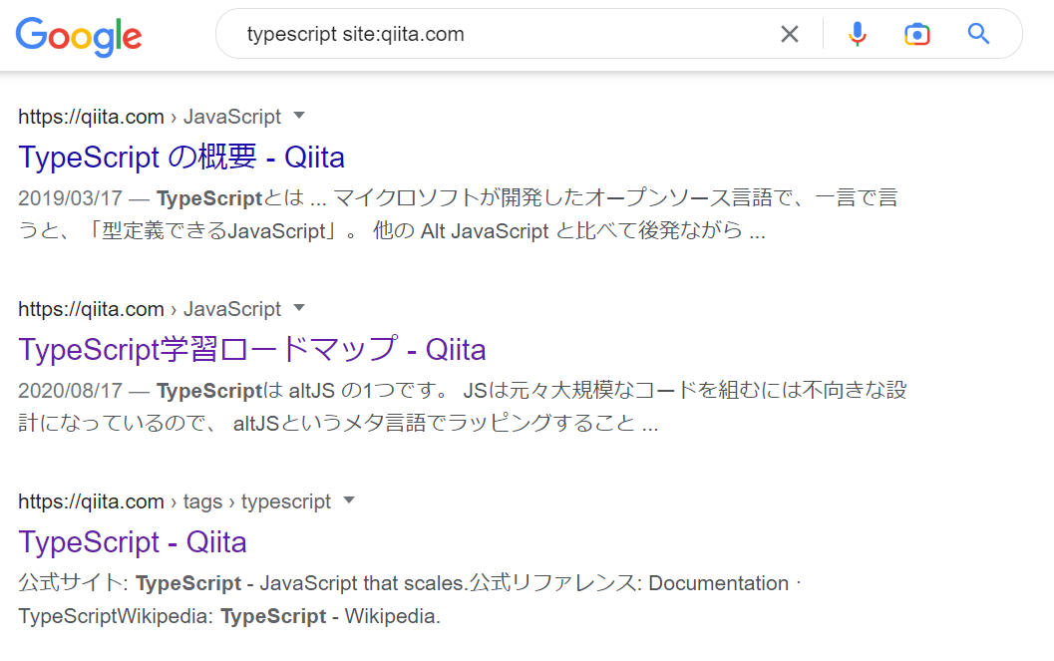Visit the 'TypeScript - Qiita' tag page
Screen dimensions: 1054x661
[x=132, y=542]
